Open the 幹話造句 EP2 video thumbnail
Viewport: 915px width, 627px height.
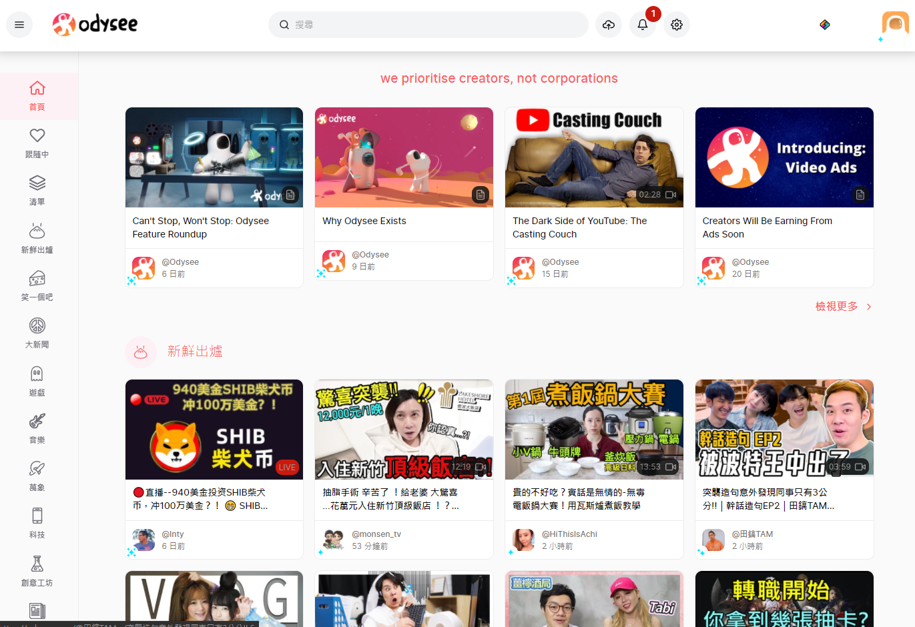[784, 430]
